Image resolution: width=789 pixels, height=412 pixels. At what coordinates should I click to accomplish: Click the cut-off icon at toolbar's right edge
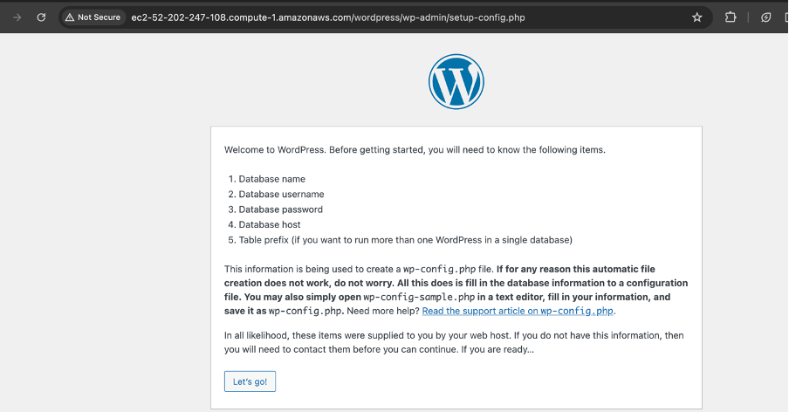[786, 17]
